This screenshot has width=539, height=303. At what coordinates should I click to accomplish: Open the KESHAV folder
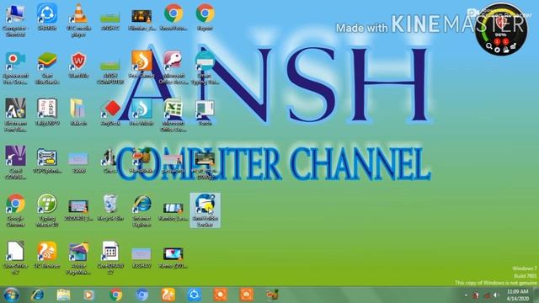[141, 258]
